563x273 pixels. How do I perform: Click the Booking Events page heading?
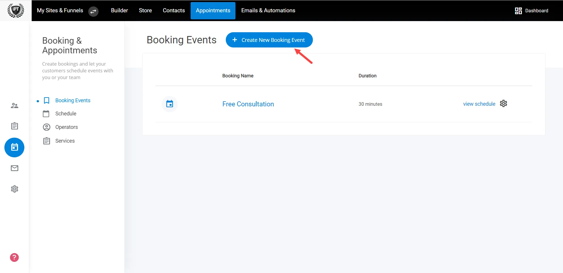click(x=182, y=40)
